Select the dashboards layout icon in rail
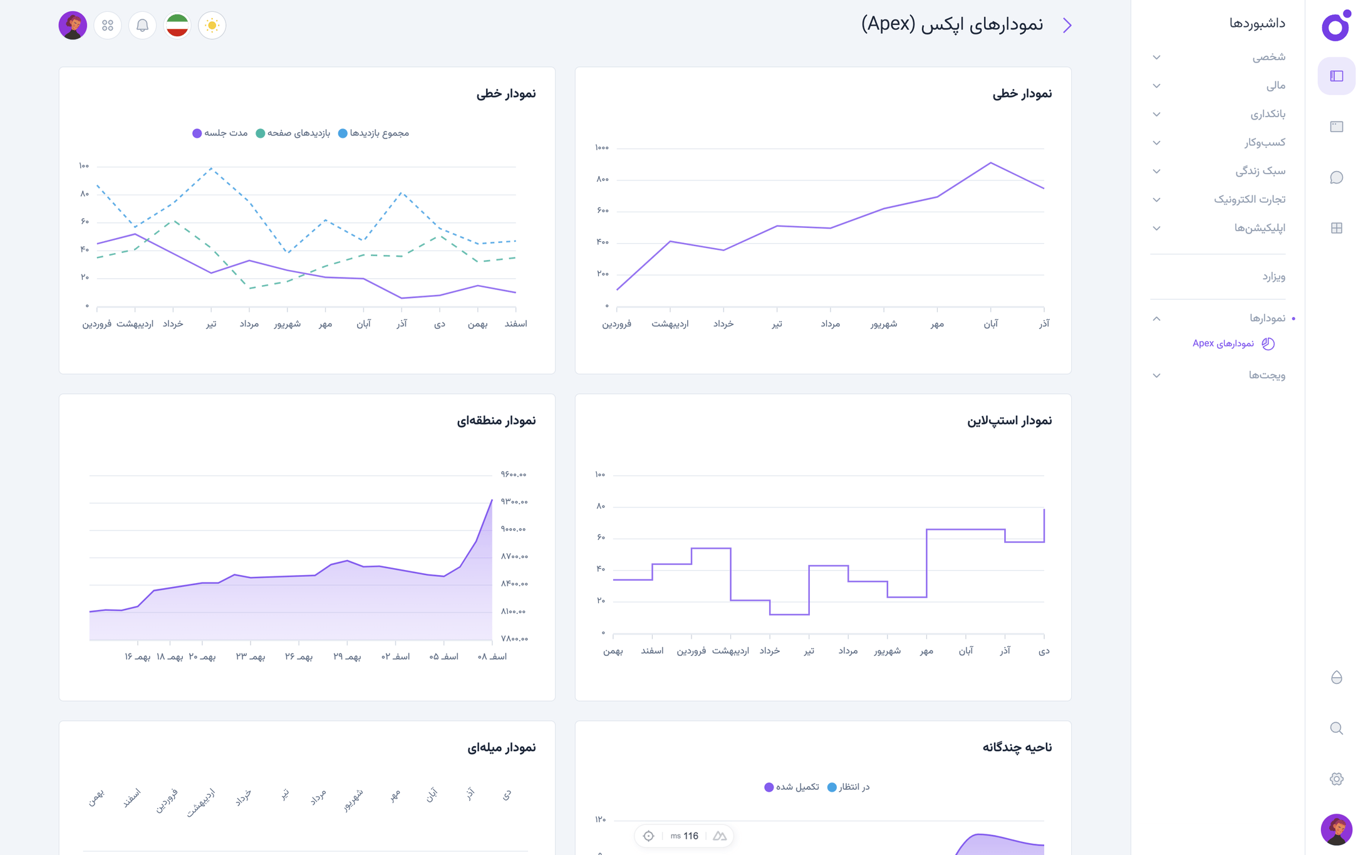The width and height of the screenshot is (1368, 855). point(1336,76)
